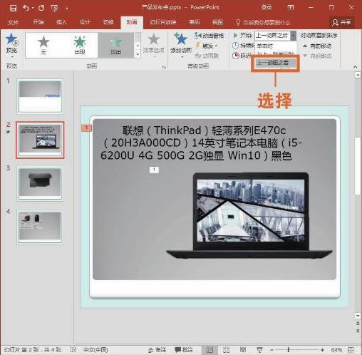
Task: Switch to Normal view icon
Action: (210, 350)
